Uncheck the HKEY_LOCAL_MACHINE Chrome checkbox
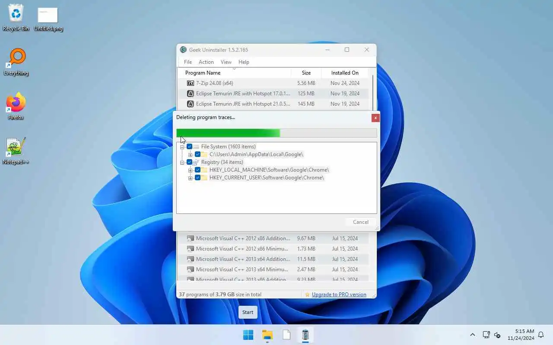 [x=197, y=170]
